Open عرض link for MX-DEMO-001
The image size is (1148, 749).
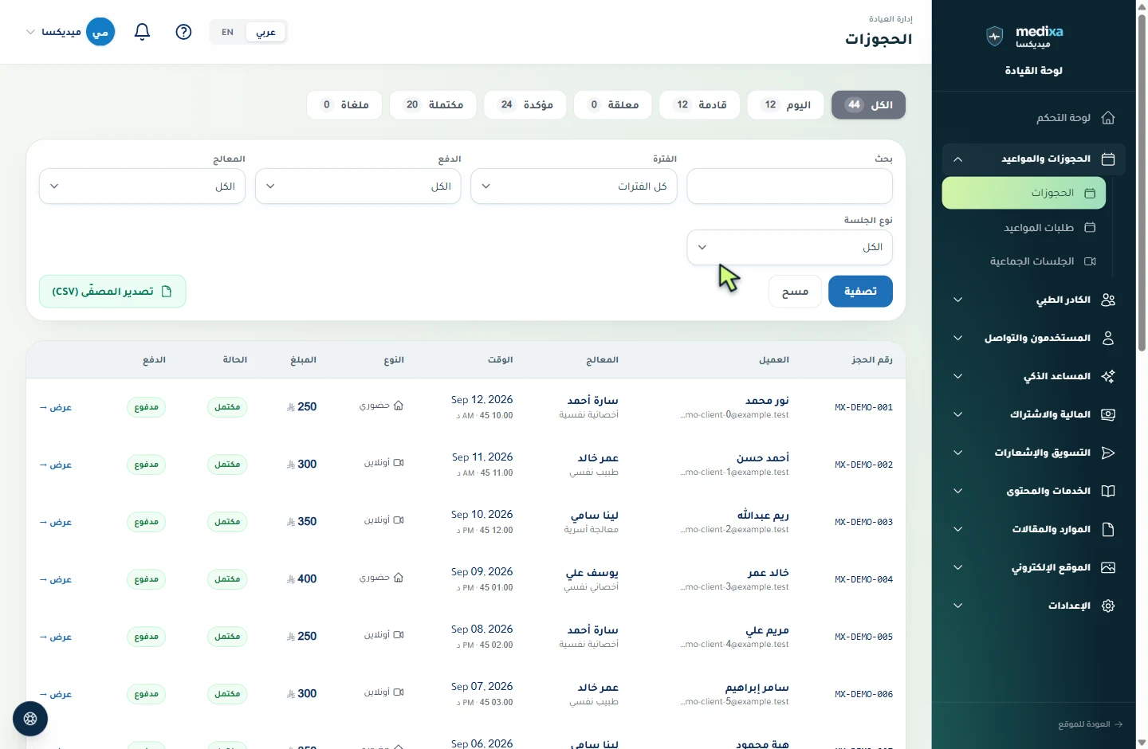(x=56, y=407)
